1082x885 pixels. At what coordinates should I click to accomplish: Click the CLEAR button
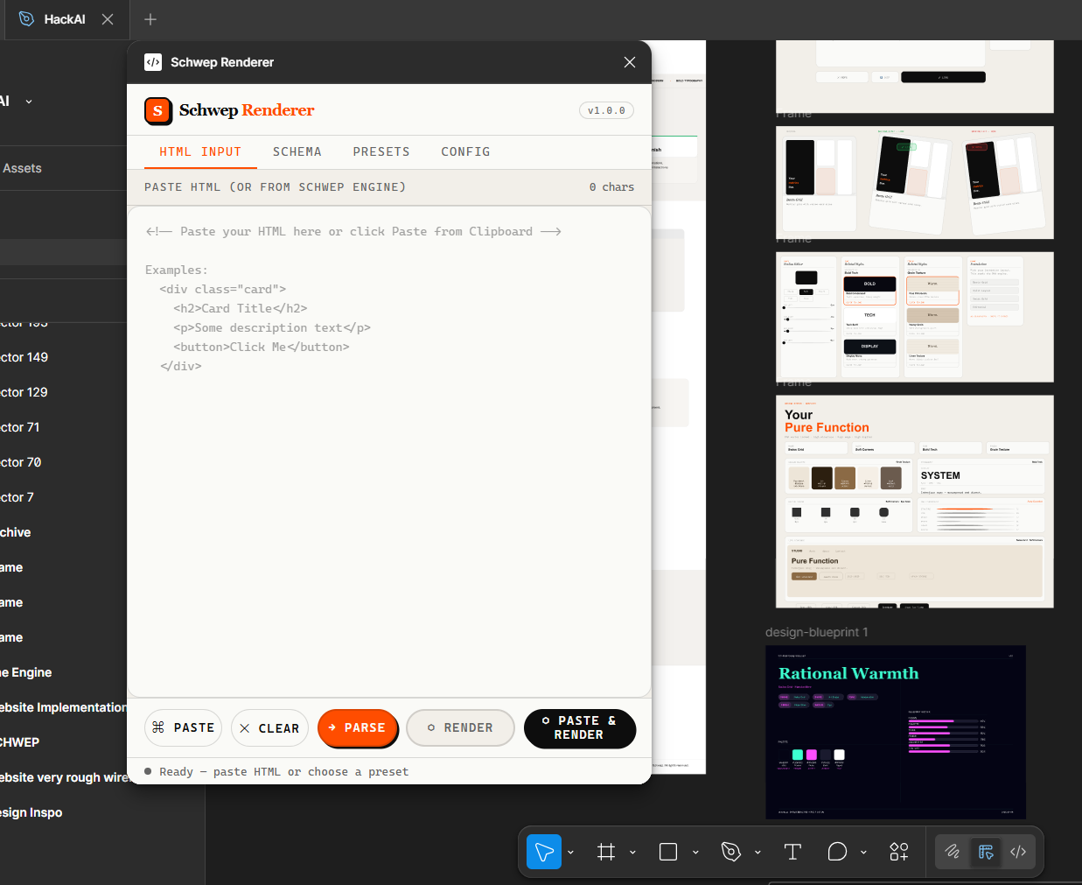pos(269,728)
